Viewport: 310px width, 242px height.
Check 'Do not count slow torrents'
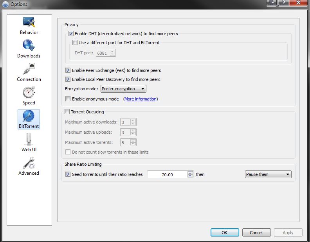(x=68, y=152)
